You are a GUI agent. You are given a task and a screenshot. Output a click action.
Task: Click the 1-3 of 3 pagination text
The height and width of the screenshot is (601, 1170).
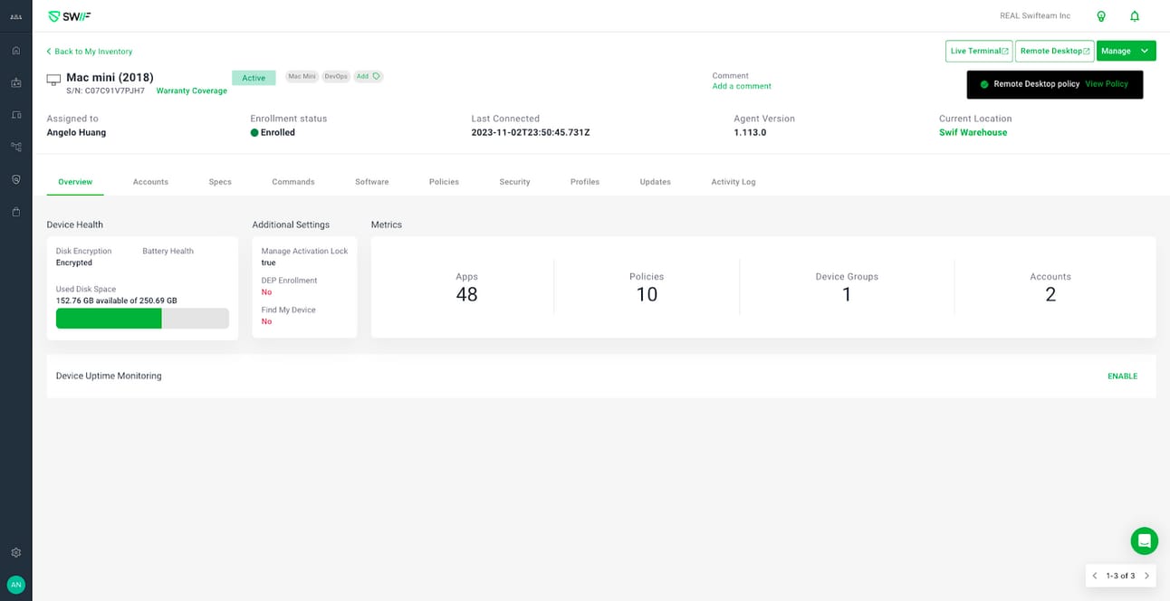[1120, 576]
